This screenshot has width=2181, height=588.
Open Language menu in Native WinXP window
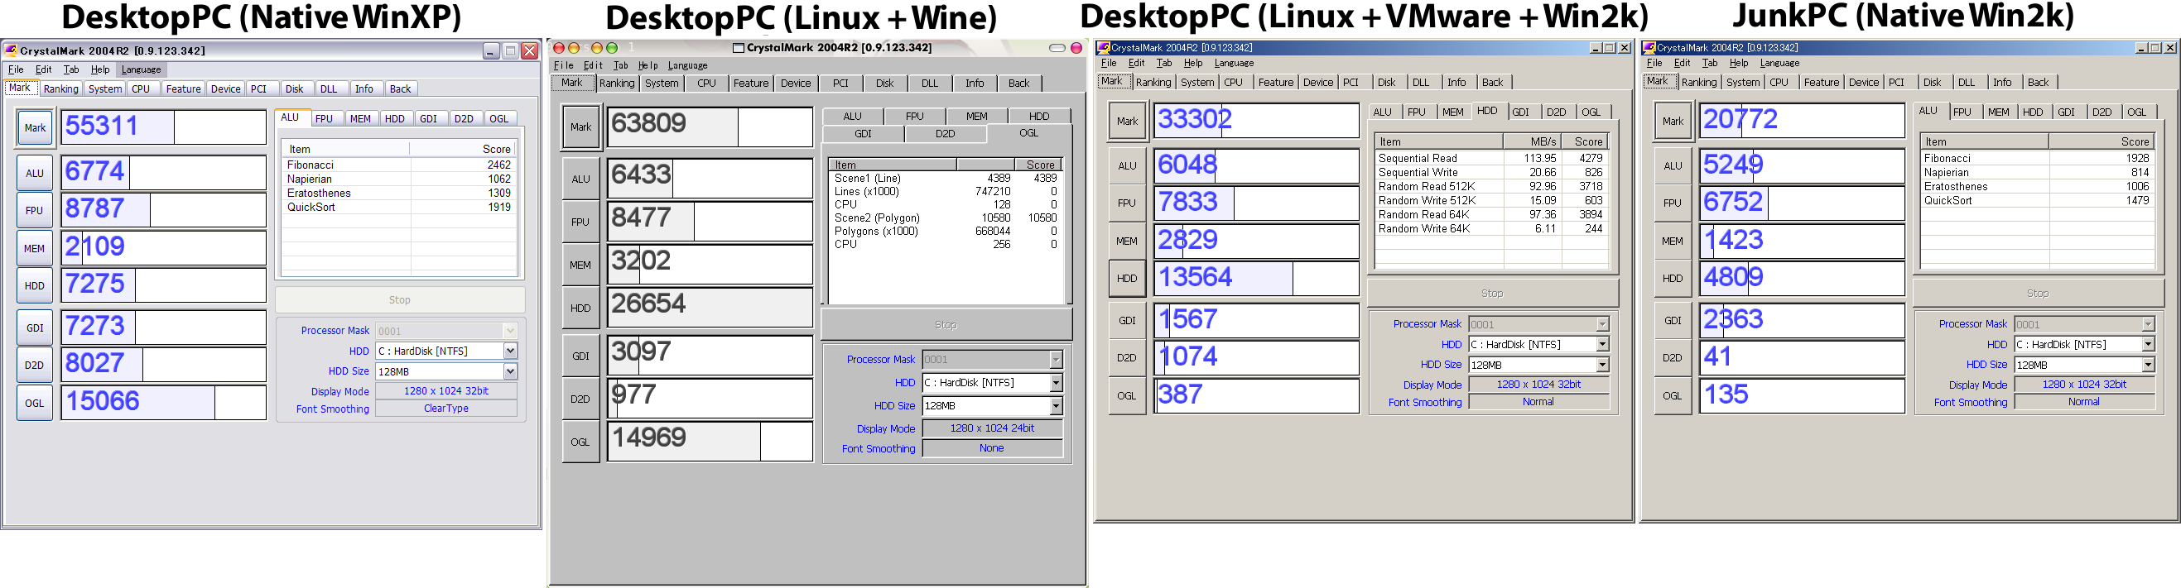point(141,69)
